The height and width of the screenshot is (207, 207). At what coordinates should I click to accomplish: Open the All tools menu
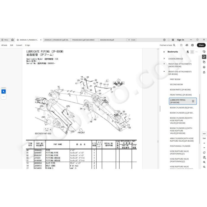pos(4,45)
